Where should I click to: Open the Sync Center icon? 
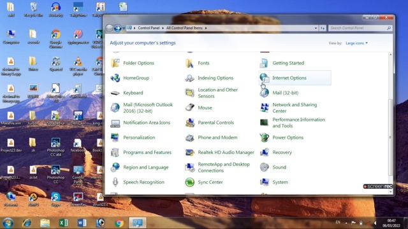(x=190, y=182)
